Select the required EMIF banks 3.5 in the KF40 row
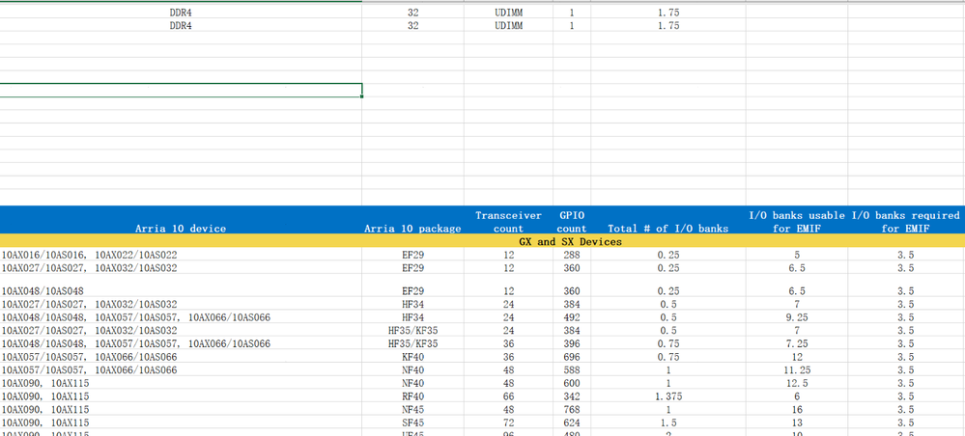This screenshot has height=436, width=965. (905, 357)
